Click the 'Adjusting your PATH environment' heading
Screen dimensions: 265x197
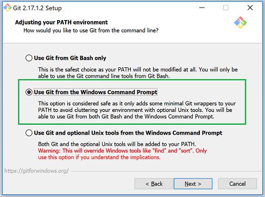click(x=61, y=22)
